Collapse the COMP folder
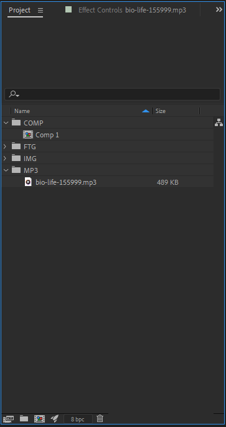The height and width of the screenshot is (427, 226). point(6,123)
